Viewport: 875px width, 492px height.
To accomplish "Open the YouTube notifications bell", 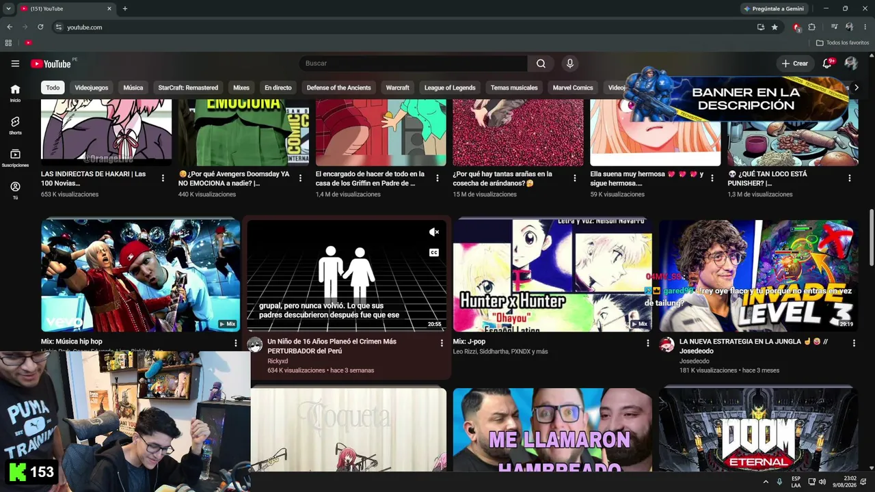I will coord(827,64).
